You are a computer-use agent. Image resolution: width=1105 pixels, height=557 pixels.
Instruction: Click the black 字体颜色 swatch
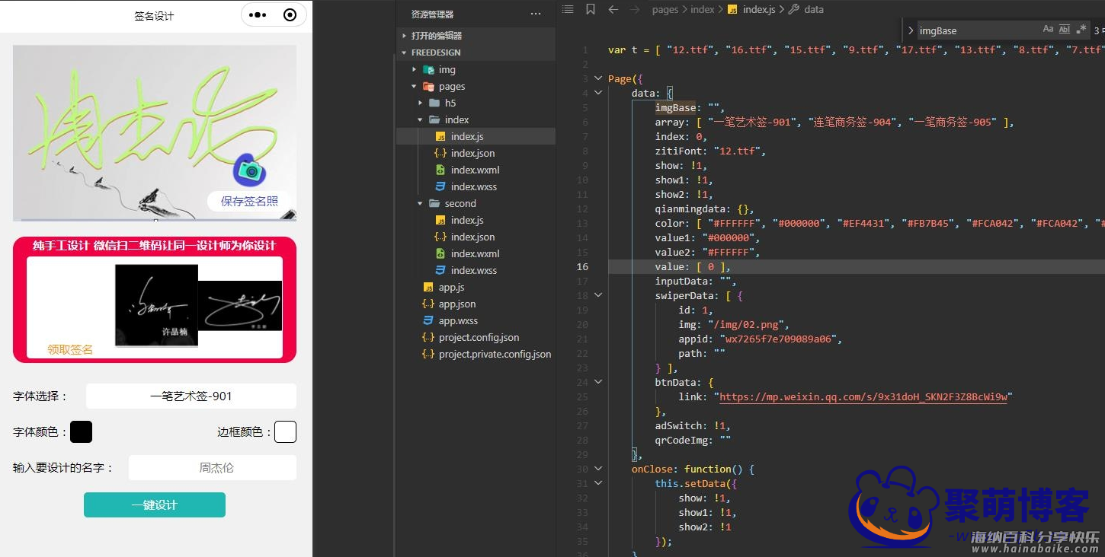pos(81,431)
